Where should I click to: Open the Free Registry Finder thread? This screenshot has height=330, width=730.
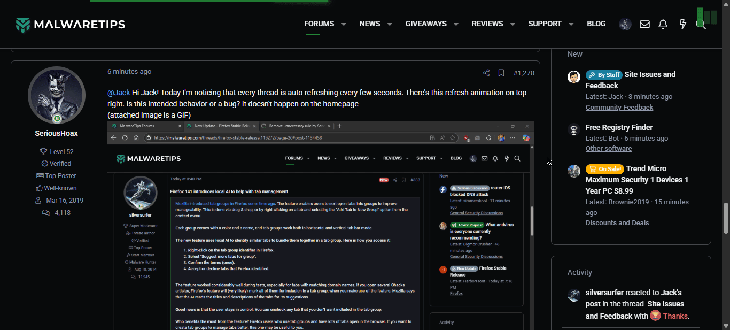(619, 127)
